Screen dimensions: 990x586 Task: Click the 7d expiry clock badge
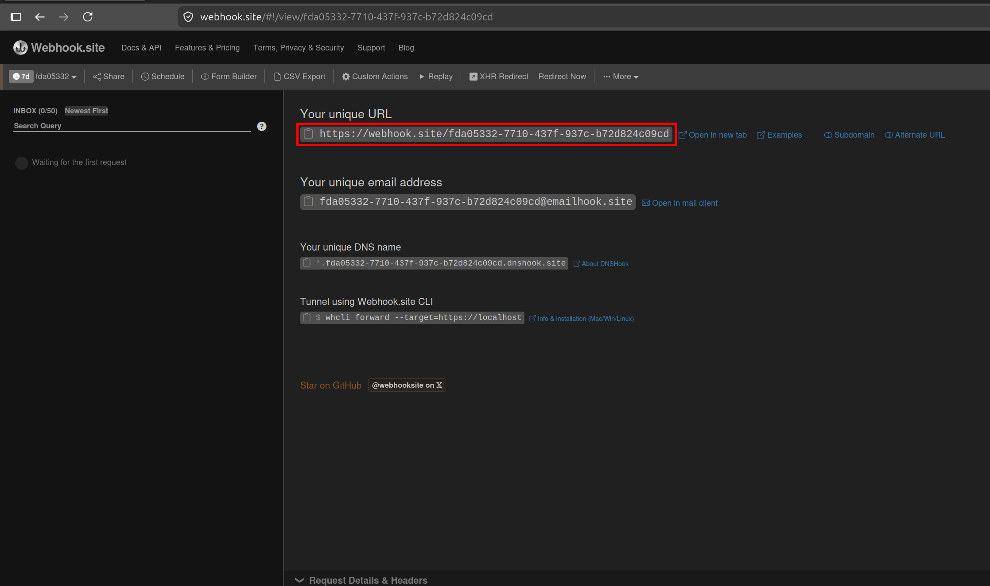(21, 77)
